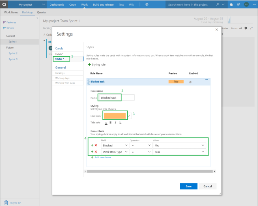The height and width of the screenshot is (206, 258).
Task: Remove the Blocked clause with red X
Action: 96,145
